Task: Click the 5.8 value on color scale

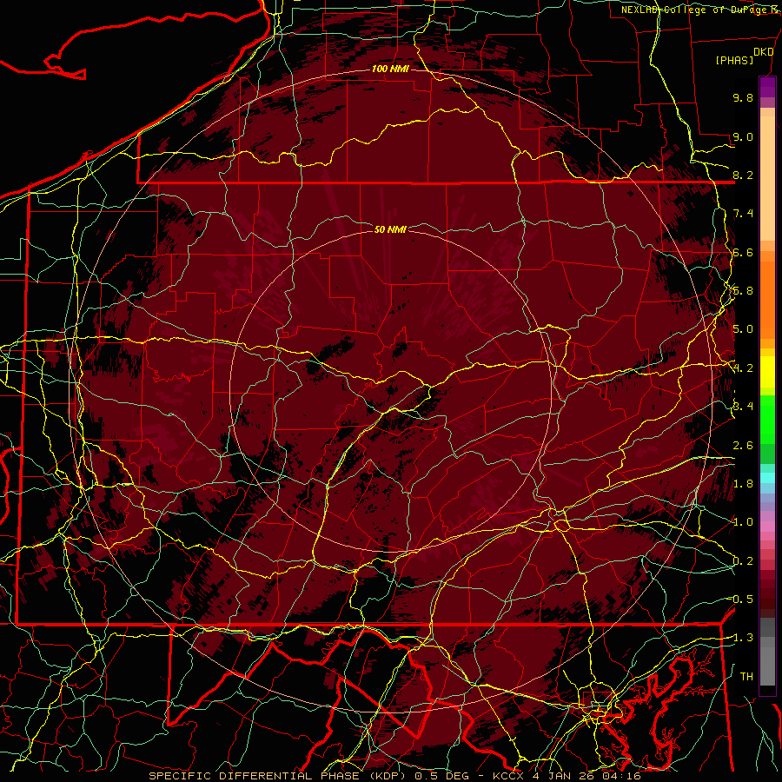Action: (x=743, y=291)
